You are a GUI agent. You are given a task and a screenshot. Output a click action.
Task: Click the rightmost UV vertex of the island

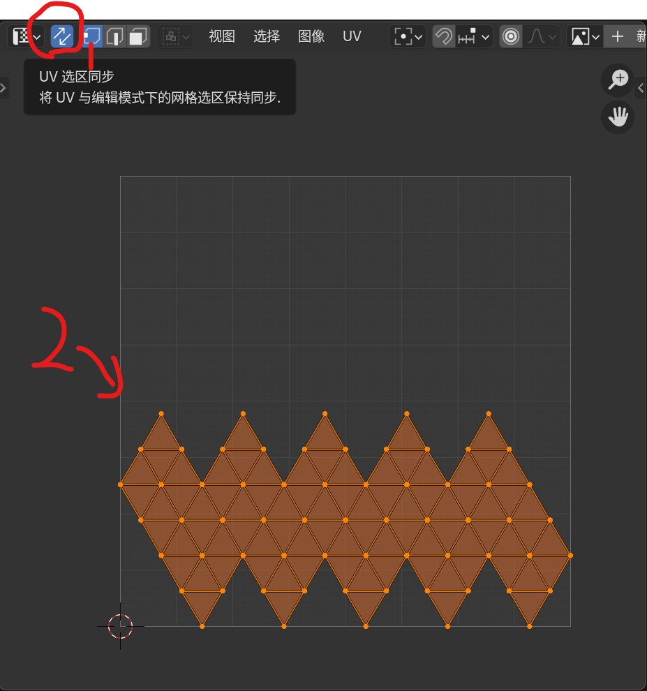(x=570, y=556)
